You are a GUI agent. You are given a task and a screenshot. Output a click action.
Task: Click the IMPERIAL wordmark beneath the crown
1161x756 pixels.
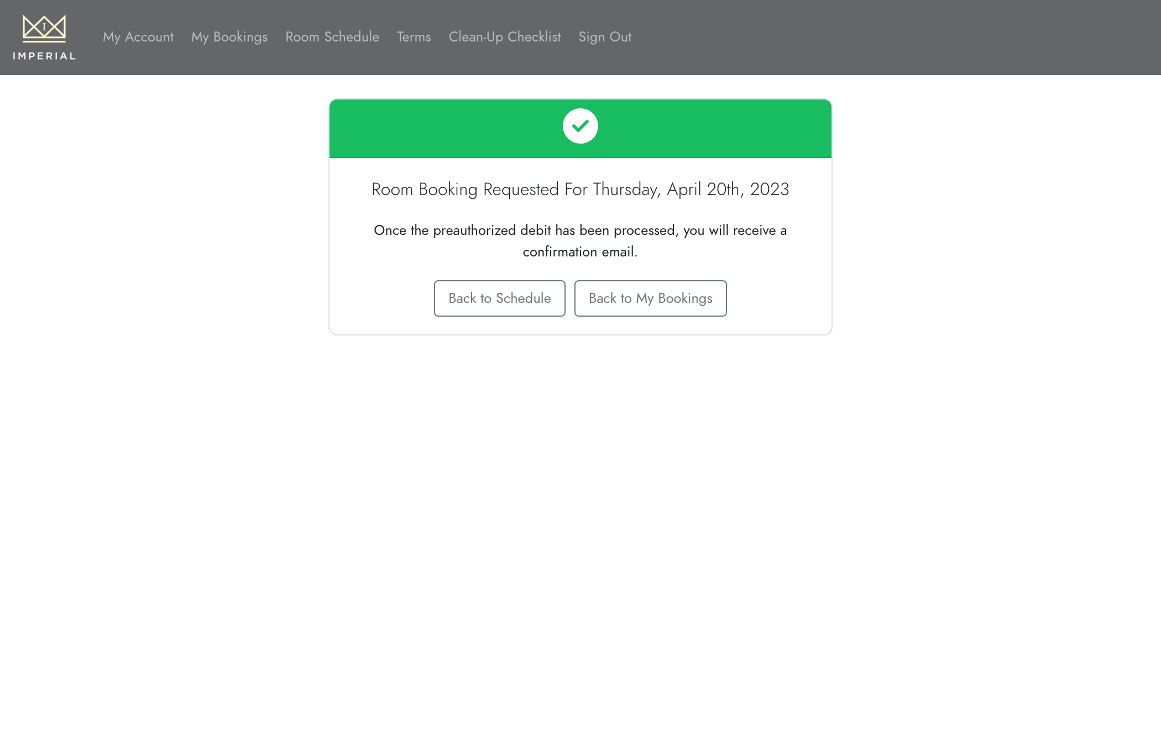(x=44, y=56)
